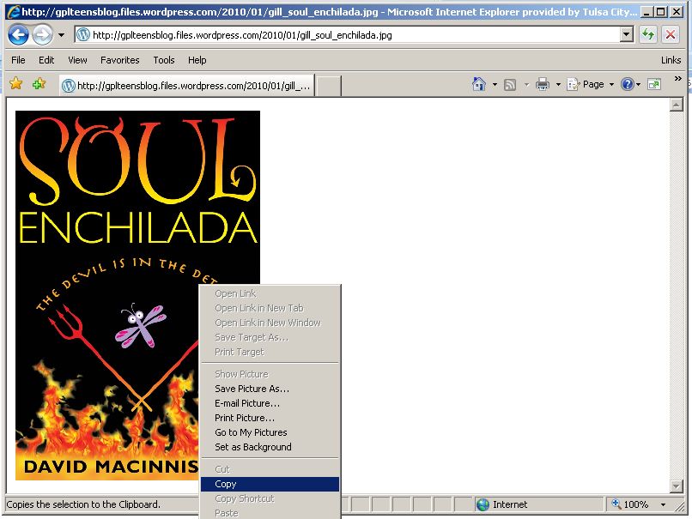Screen dimensions: 692x519
Task: Open the View menu
Action: pos(77,60)
